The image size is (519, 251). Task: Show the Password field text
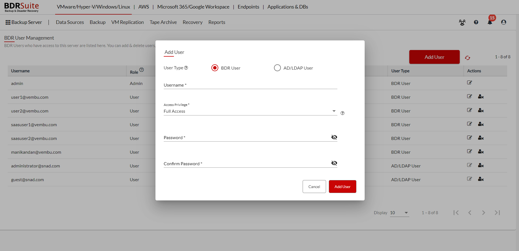point(334,137)
